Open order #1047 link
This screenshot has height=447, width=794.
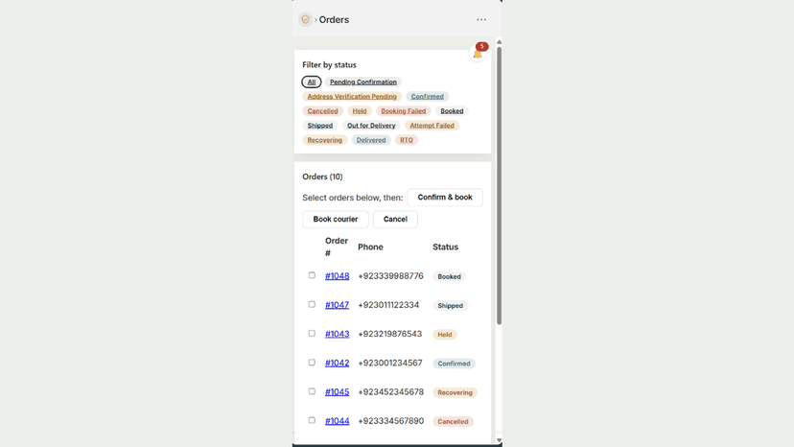338,305
